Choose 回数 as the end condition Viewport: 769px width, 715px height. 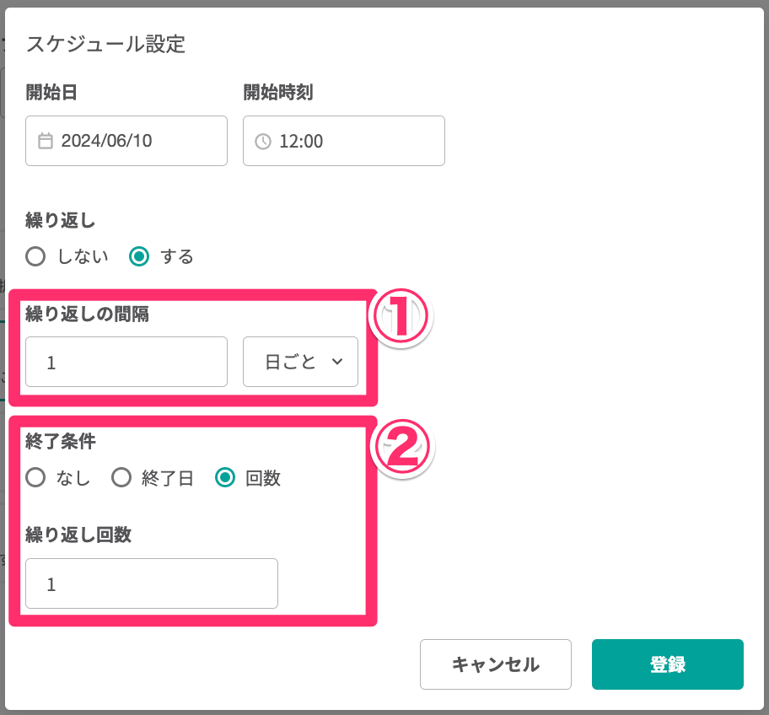coord(225,478)
